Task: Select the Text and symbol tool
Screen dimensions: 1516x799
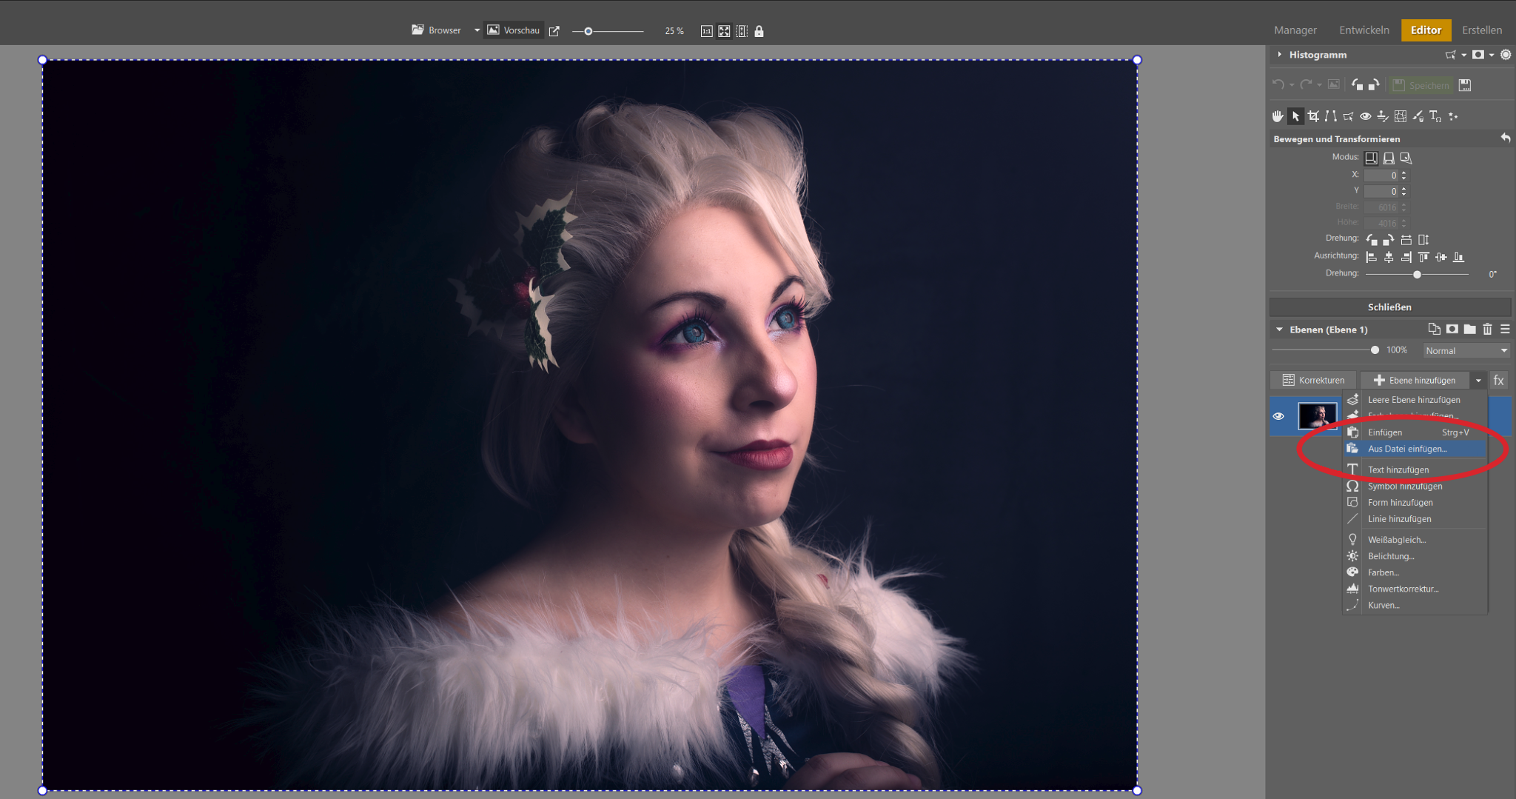Action: pyautogui.click(x=1435, y=116)
